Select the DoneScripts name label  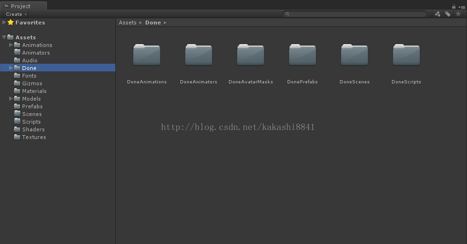pyautogui.click(x=406, y=82)
